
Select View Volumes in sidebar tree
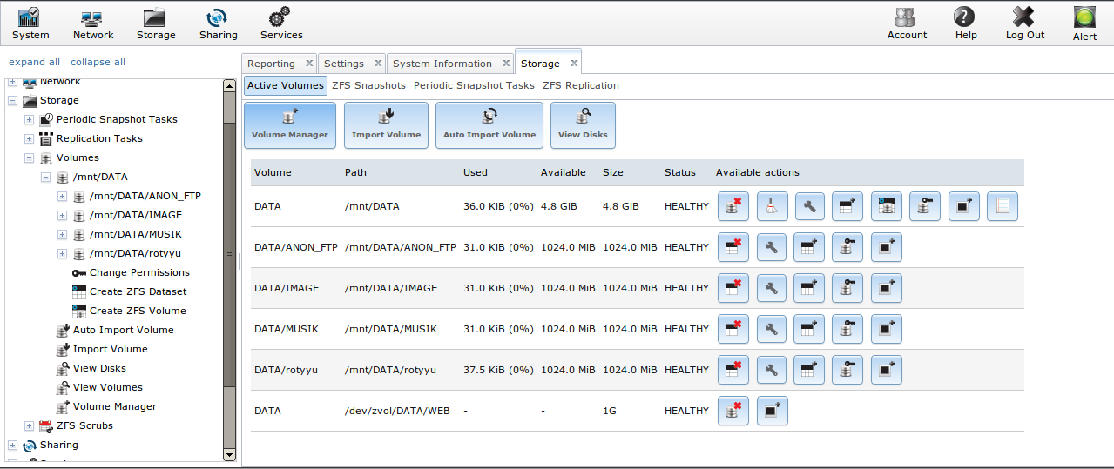tap(108, 387)
